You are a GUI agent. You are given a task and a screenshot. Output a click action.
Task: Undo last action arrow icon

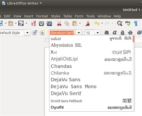[x=97, y=23]
